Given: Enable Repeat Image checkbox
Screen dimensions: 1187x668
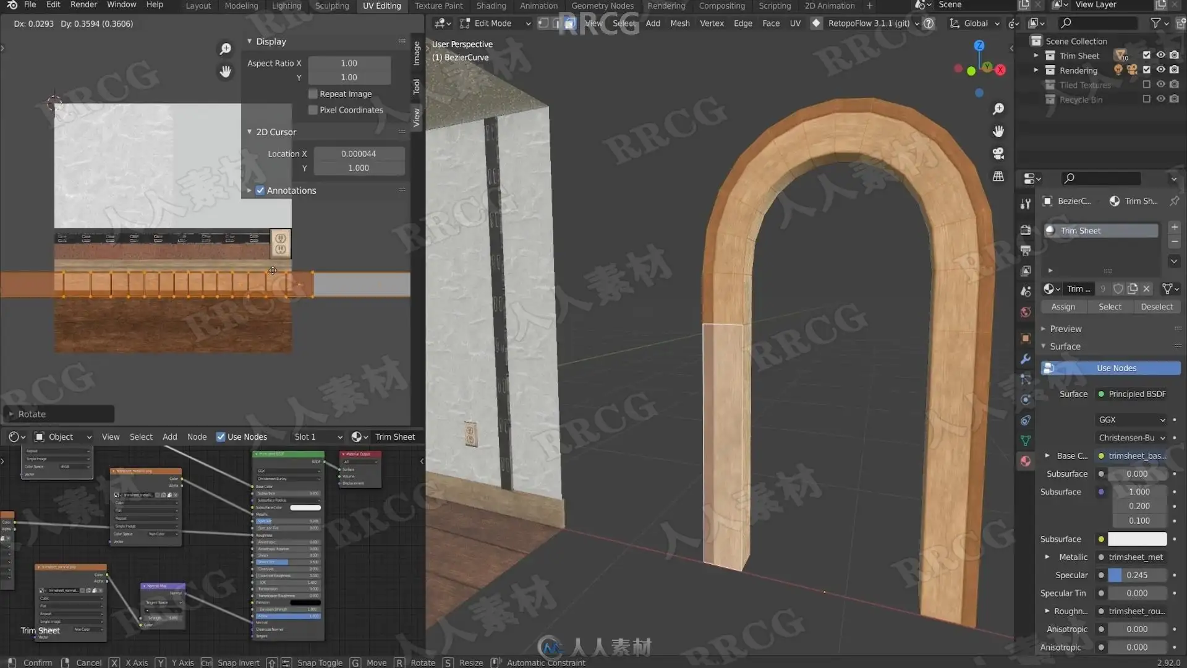Looking at the screenshot, I should (313, 94).
